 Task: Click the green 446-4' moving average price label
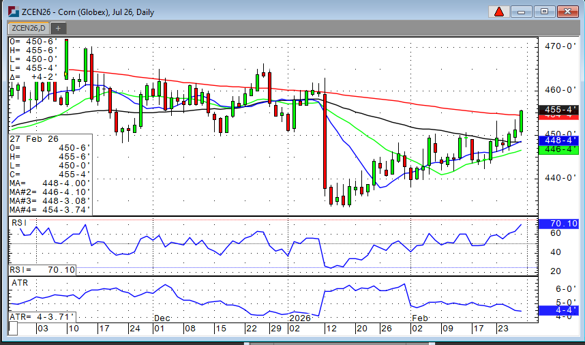tap(558, 149)
